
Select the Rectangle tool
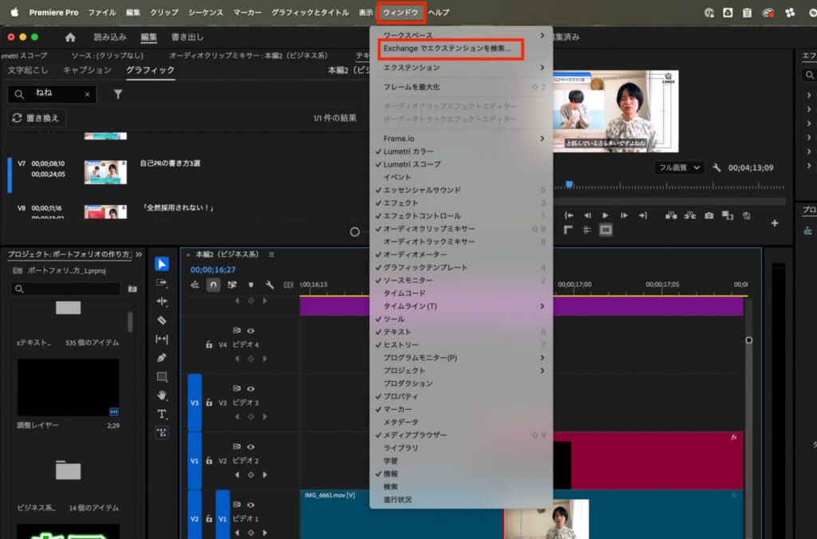point(161,376)
